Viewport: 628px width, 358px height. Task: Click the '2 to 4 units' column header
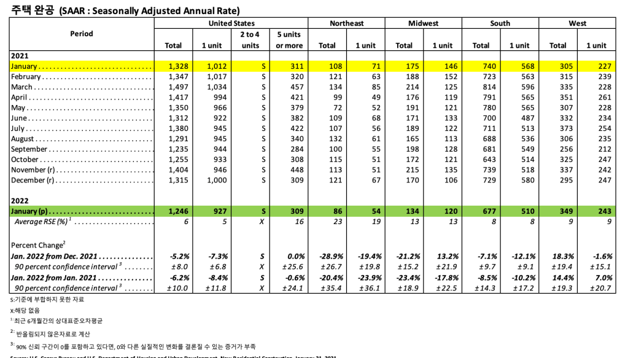[250, 40]
